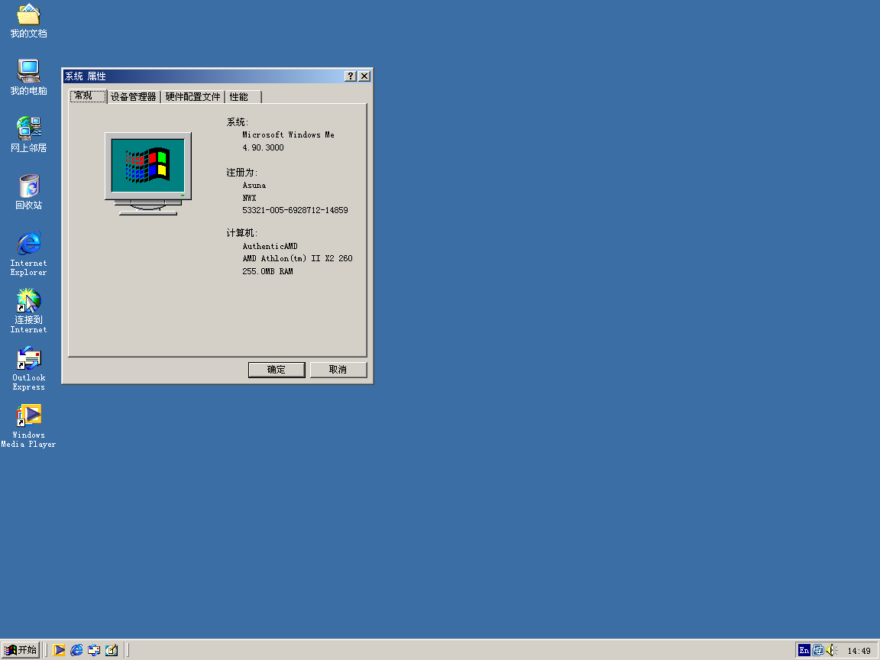Click the Show Desktop quick launch icon
Image resolution: width=880 pixels, height=660 pixels.
pos(111,650)
